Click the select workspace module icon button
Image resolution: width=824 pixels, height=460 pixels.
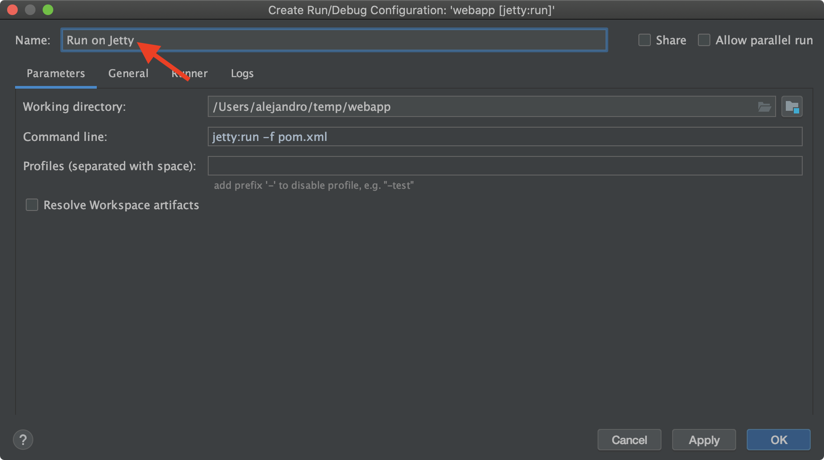[x=792, y=107]
